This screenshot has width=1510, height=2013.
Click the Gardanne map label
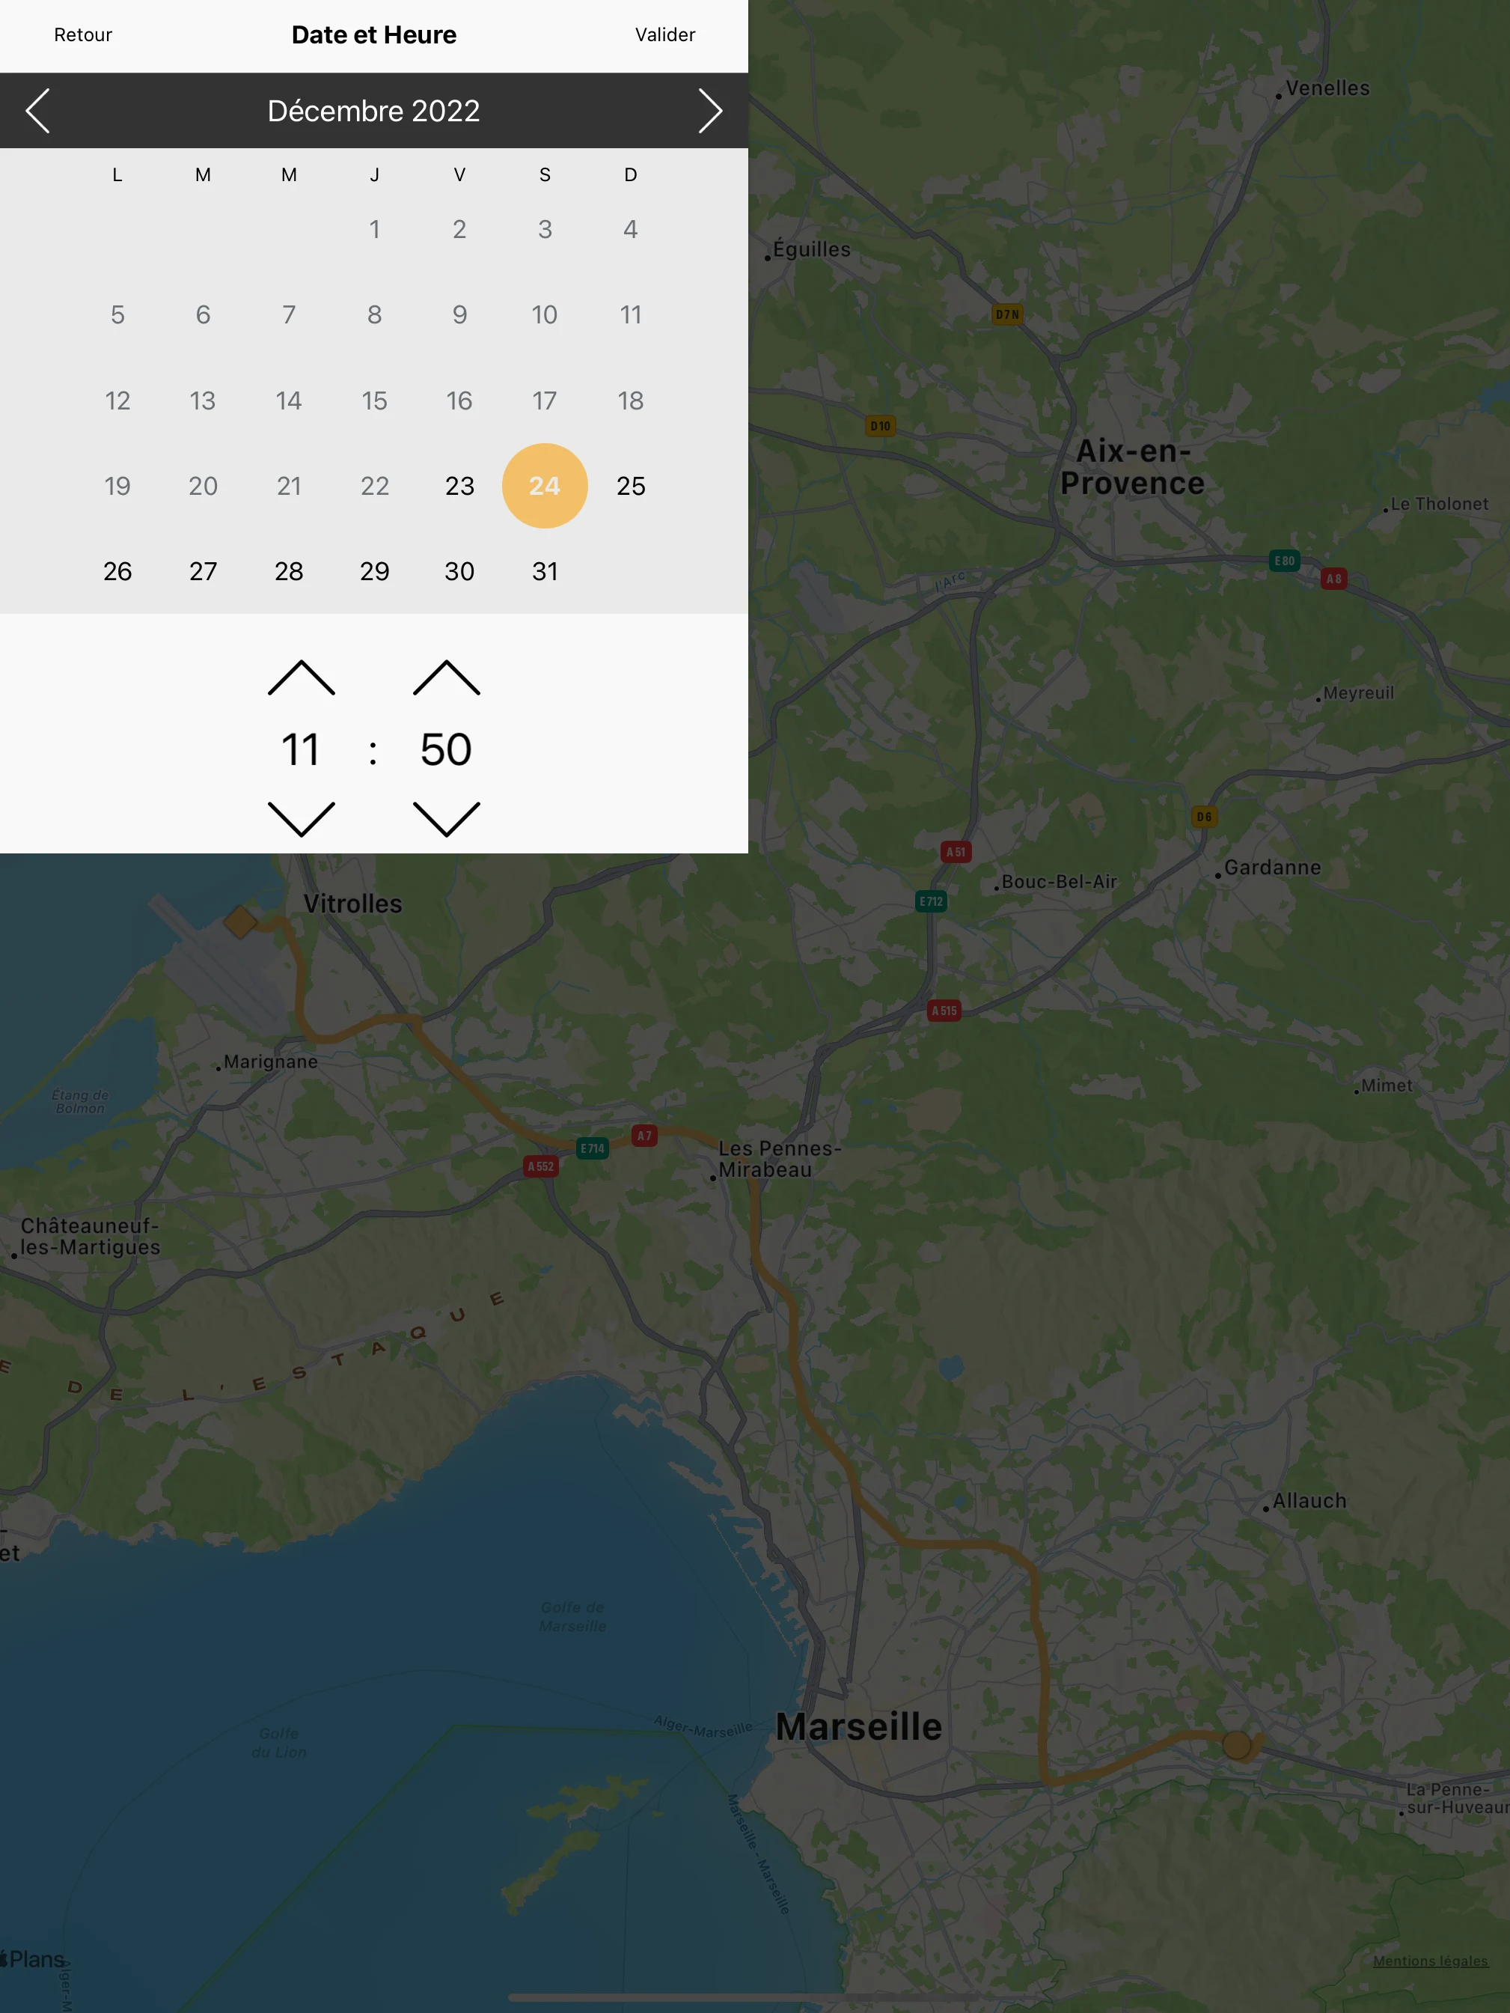tap(1271, 868)
